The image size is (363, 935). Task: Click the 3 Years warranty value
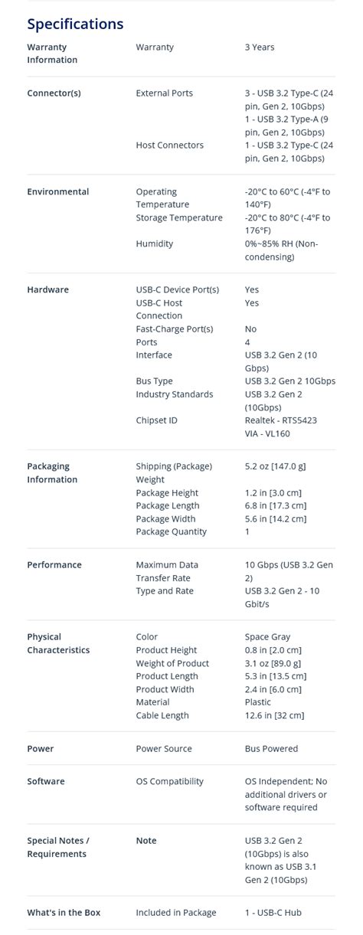coord(260,47)
